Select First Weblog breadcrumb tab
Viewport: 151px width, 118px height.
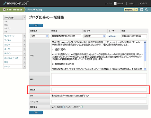point(35,10)
